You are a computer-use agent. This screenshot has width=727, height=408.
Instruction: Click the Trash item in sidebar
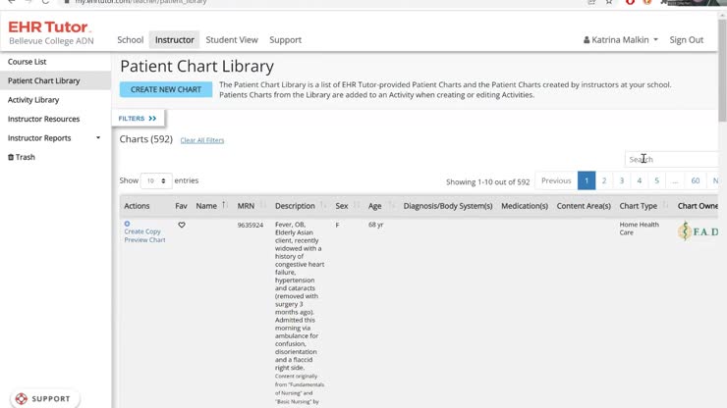(22, 157)
